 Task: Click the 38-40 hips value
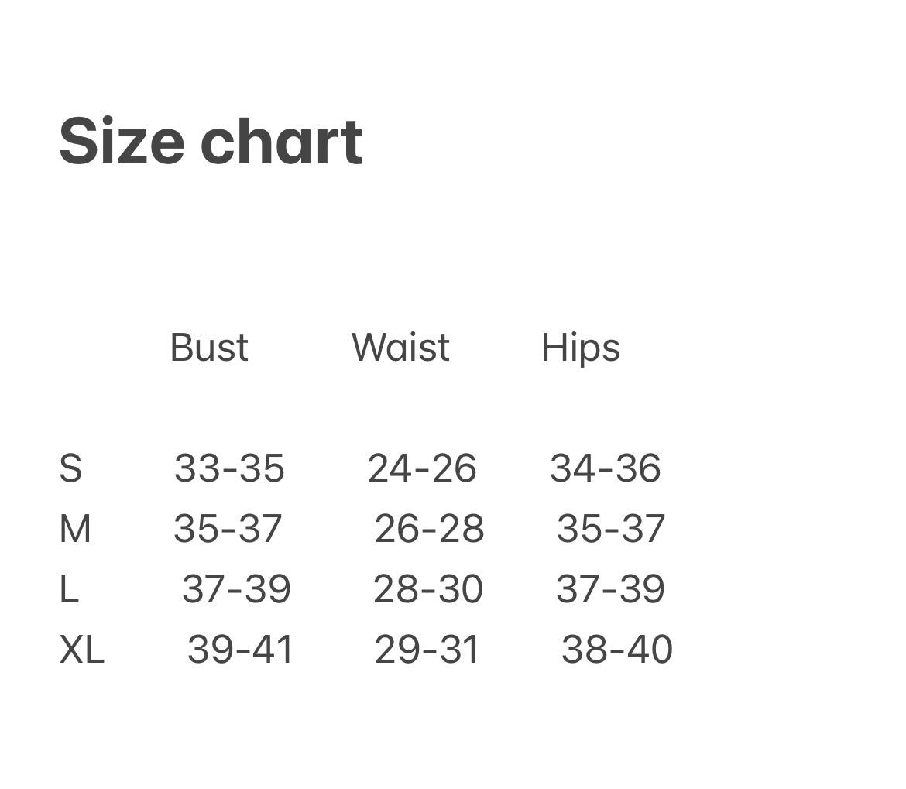point(617,650)
